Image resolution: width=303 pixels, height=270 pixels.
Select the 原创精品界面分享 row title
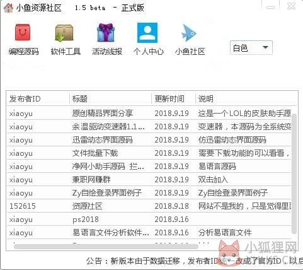103,114
